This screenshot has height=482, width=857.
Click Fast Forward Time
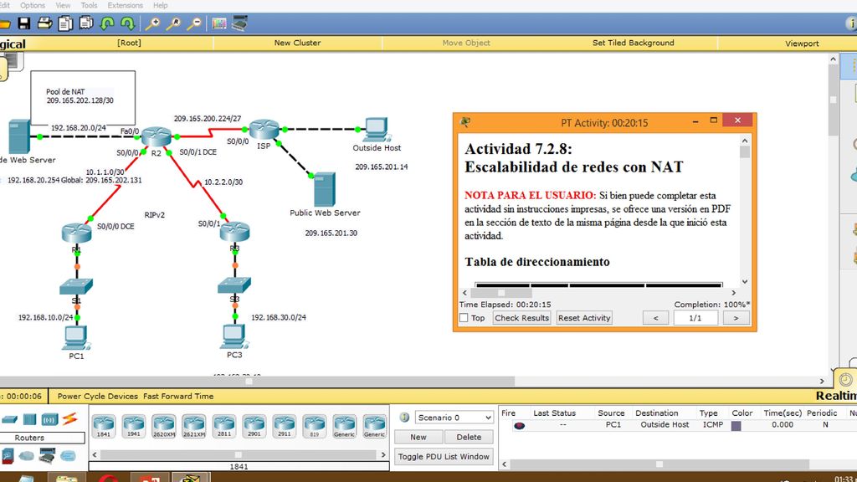(x=178, y=396)
